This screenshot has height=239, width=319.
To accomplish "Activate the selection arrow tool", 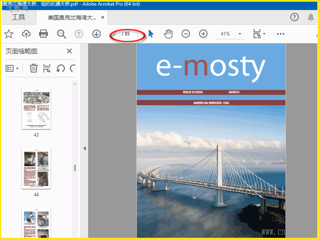I will 151,34.
